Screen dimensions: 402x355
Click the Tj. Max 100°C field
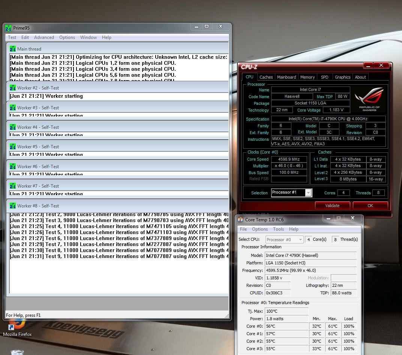pyautogui.click(x=286, y=311)
